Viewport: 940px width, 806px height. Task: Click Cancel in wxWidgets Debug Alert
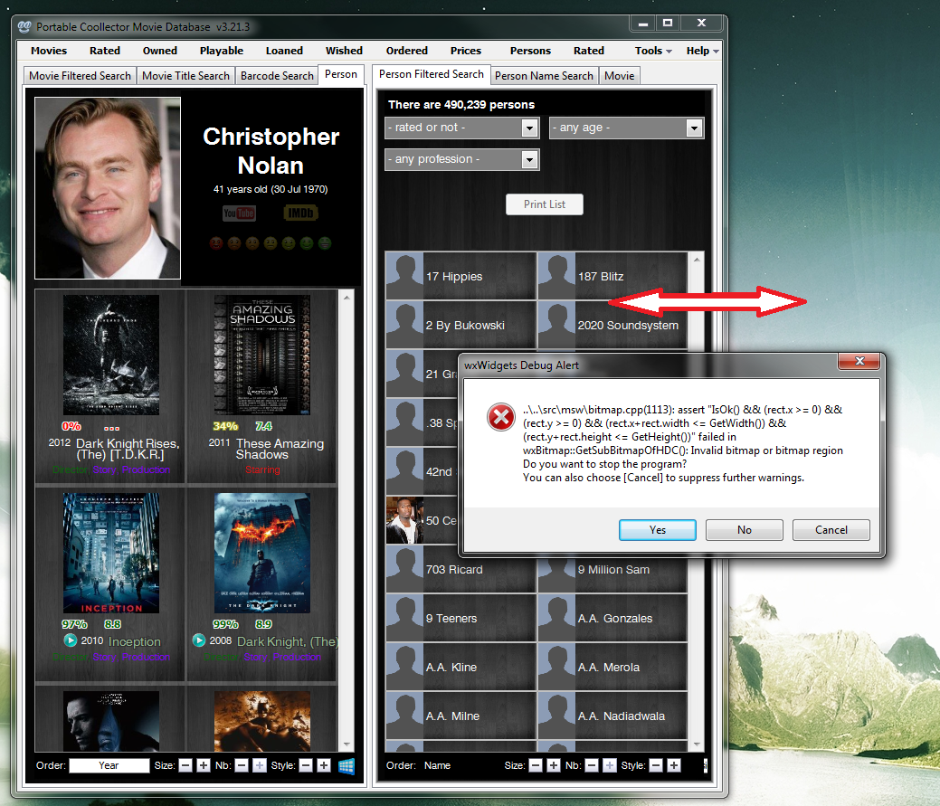click(x=831, y=530)
